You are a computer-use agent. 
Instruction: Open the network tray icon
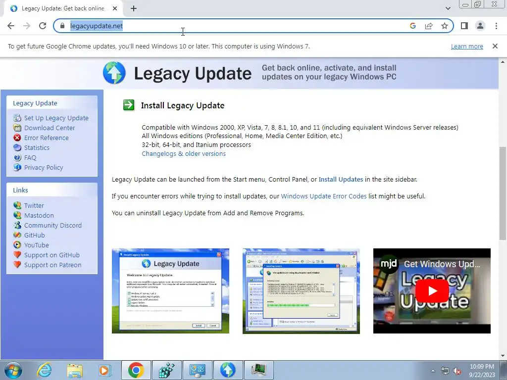click(445, 371)
